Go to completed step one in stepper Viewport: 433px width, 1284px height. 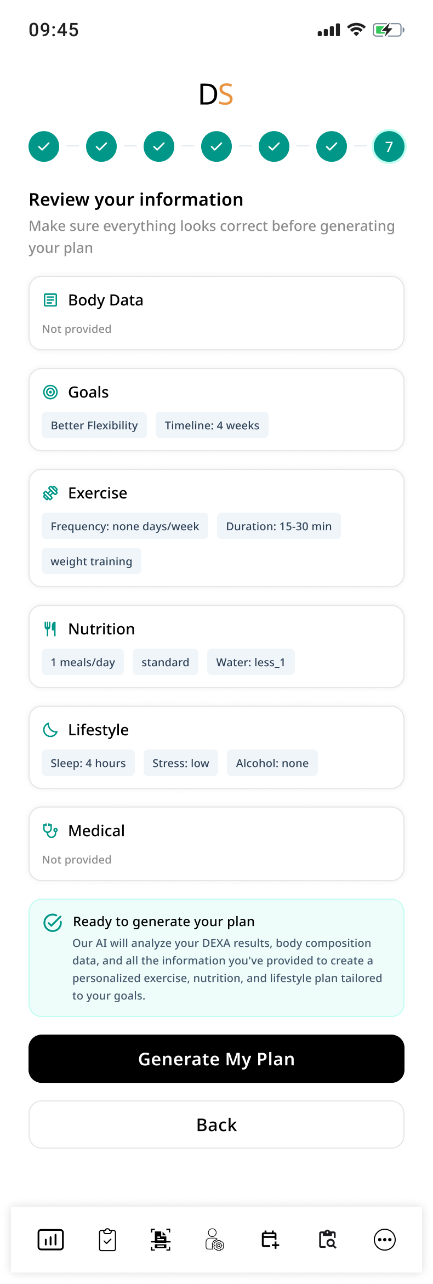click(44, 146)
